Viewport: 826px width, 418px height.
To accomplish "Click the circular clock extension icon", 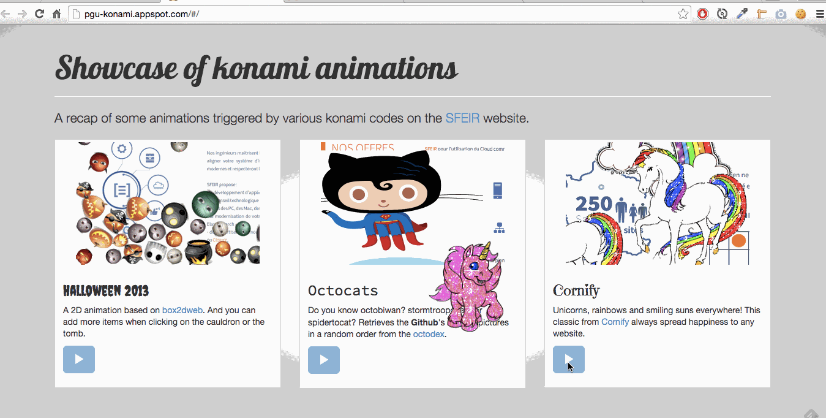I will [x=723, y=13].
